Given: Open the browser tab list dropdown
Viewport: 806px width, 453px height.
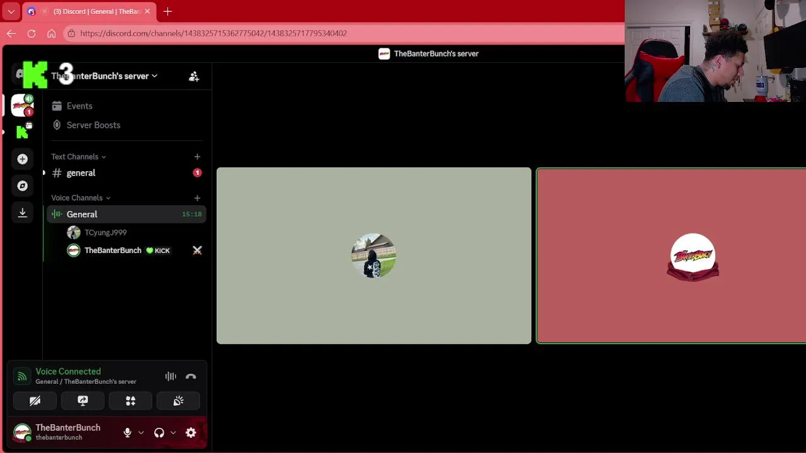Looking at the screenshot, I should 11,11.
